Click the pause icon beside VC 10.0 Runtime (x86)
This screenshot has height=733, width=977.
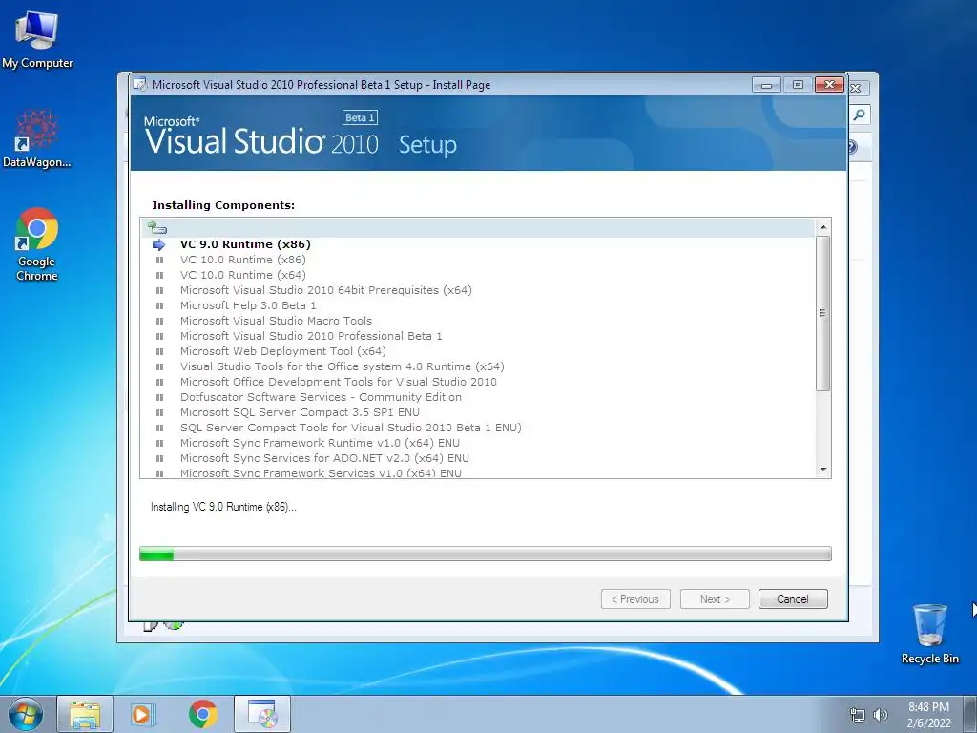159,260
